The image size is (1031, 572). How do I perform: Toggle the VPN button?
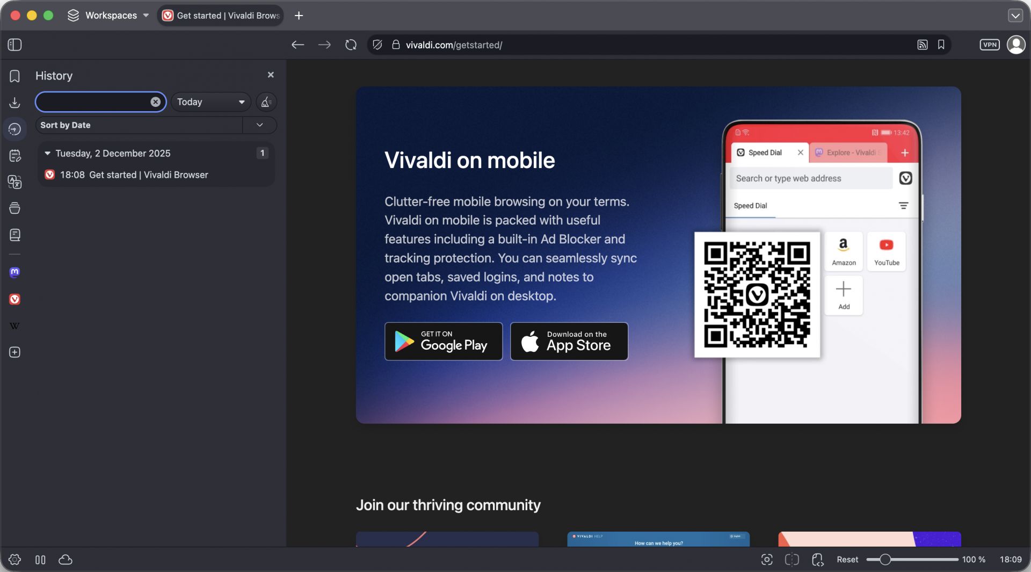pos(989,45)
